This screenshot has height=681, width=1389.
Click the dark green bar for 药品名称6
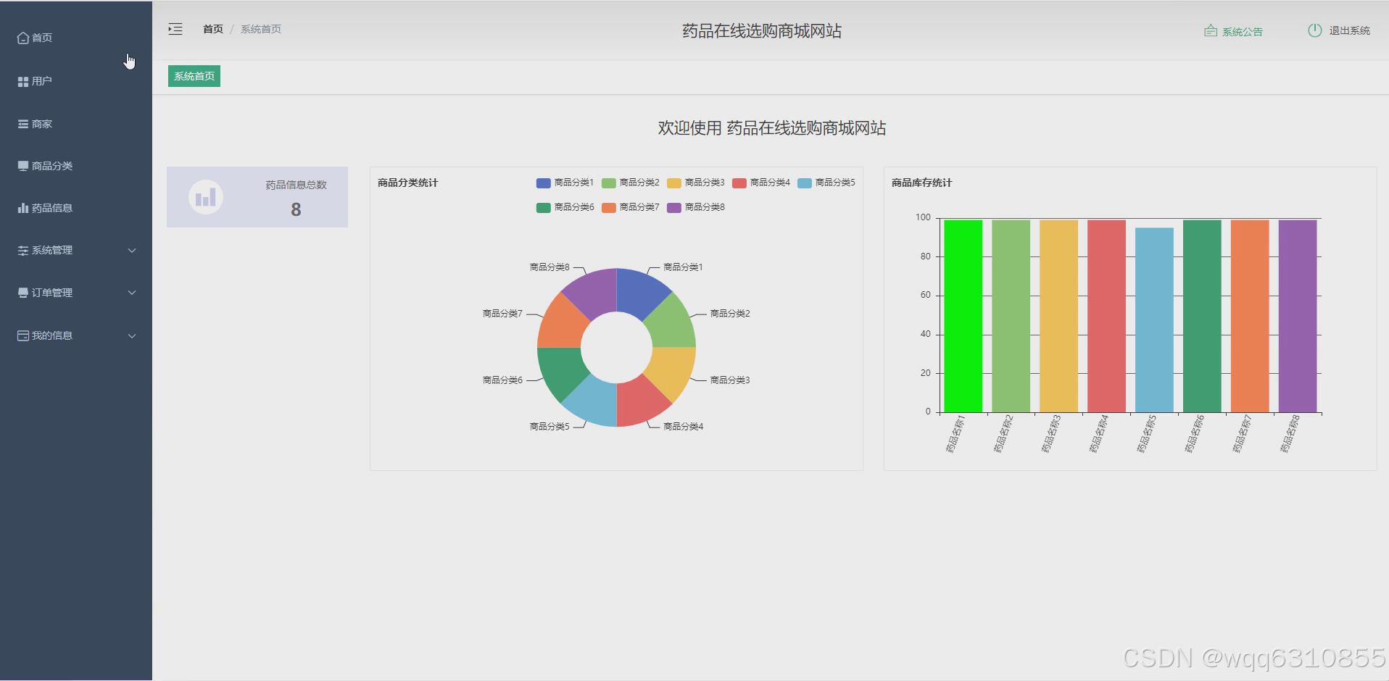click(x=1202, y=316)
